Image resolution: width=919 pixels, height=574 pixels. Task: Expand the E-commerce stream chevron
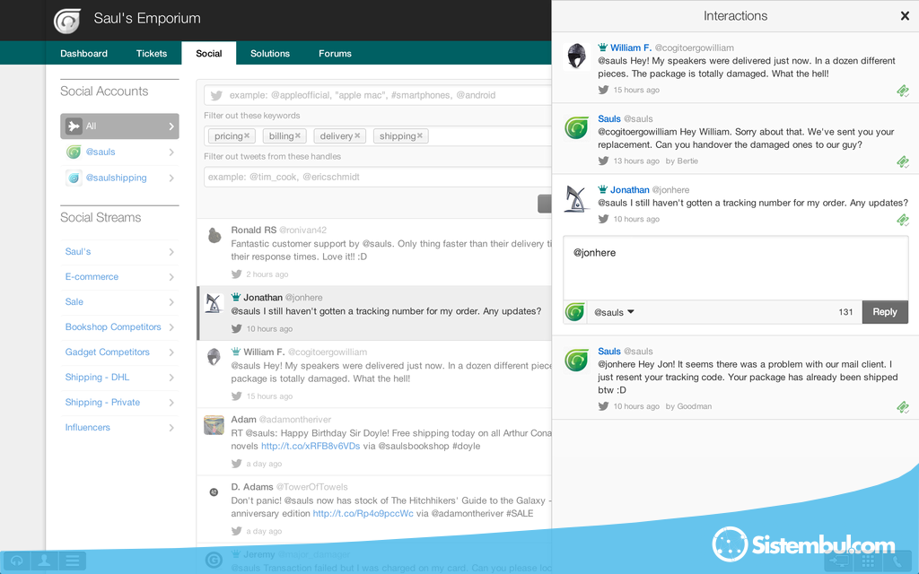point(171,277)
